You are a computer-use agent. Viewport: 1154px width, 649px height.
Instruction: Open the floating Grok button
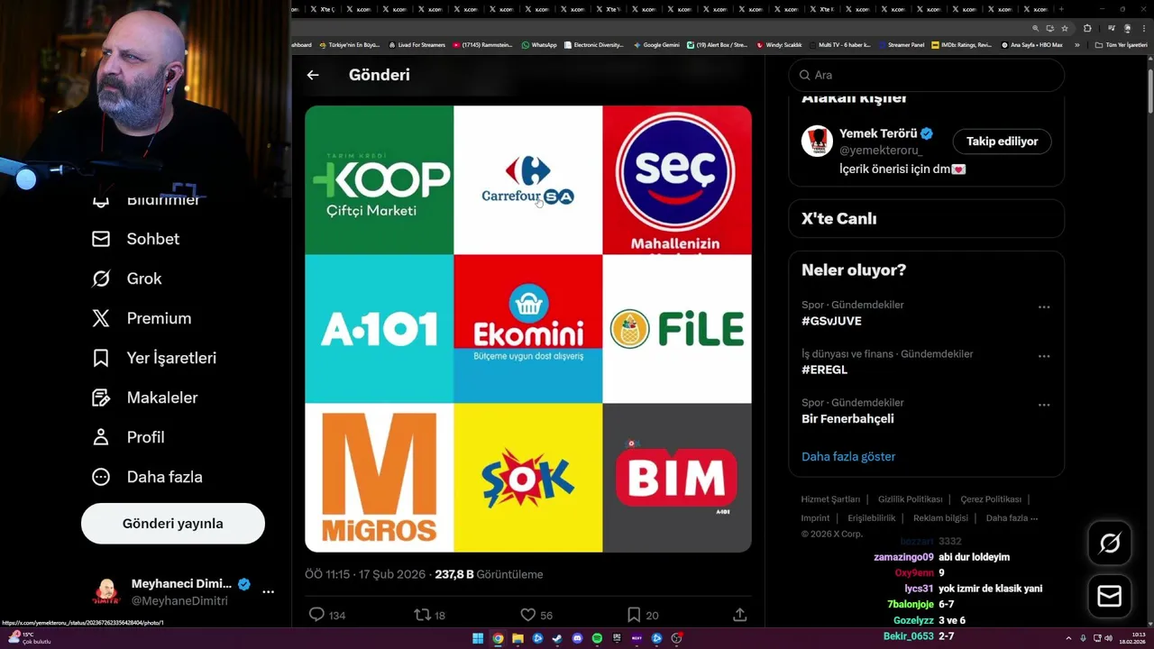pos(1110,543)
